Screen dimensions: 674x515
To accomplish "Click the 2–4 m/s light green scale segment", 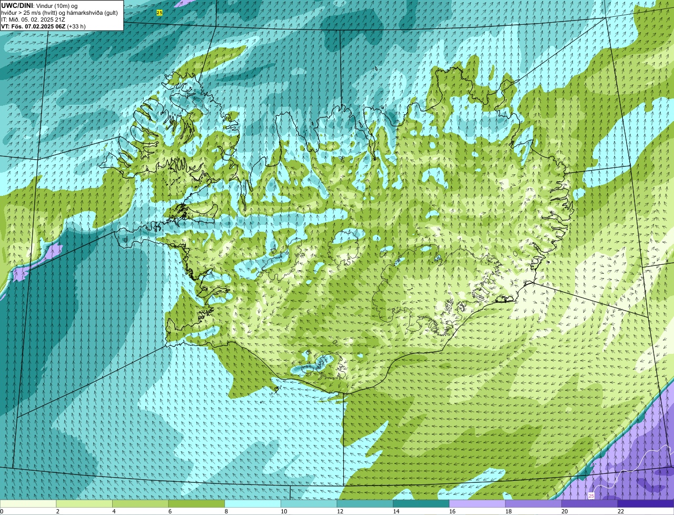I will tap(84, 504).
